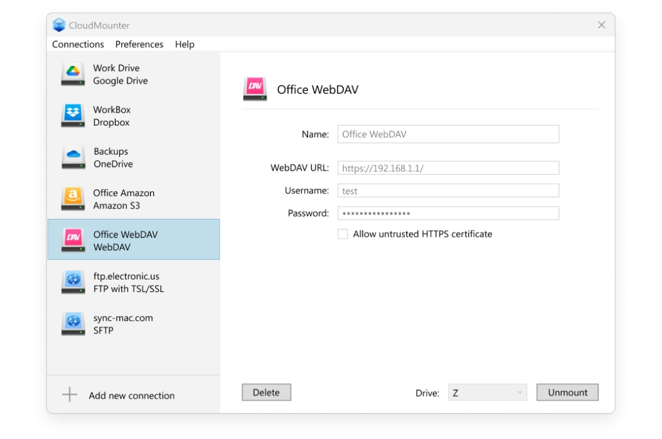Select the 'Office Amazon' connection text

click(x=124, y=193)
